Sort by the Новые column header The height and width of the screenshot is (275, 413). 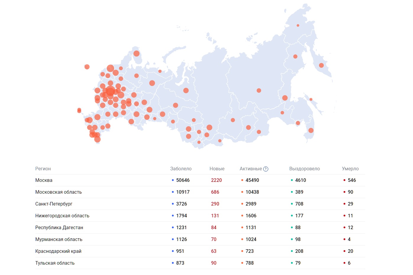[217, 169]
